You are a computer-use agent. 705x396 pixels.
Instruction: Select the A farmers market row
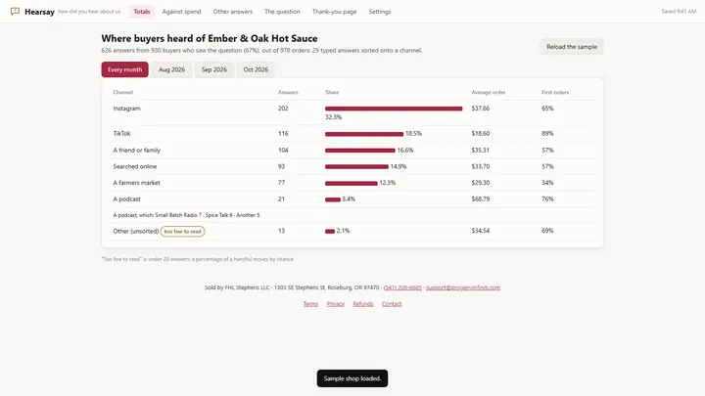(352, 183)
